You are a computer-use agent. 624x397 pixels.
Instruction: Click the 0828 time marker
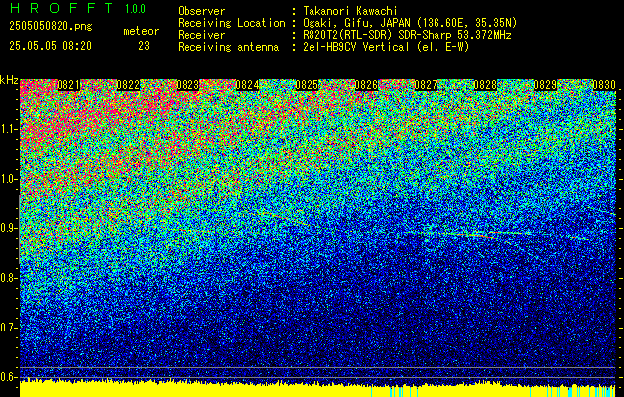coord(485,85)
